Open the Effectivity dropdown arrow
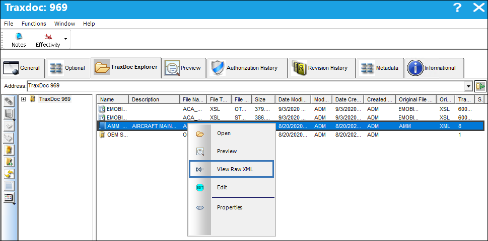Screen dimensions: 488x241 tap(65, 39)
